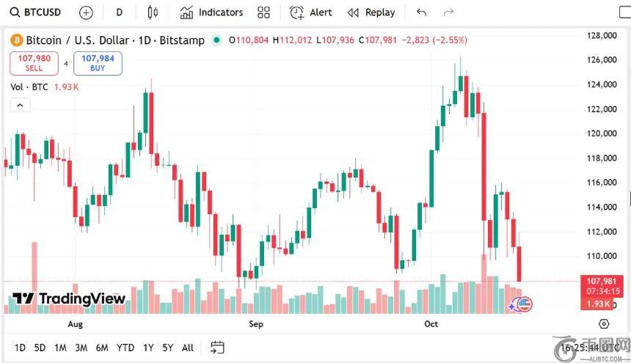The width and height of the screenshot is (631, 363).
Task: Open the go to date calendar icon
Action: (x=217, y=348)
